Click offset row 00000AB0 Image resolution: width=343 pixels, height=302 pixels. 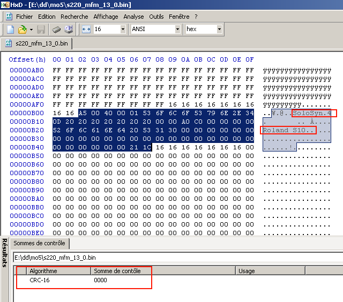(x=27, y=70)
